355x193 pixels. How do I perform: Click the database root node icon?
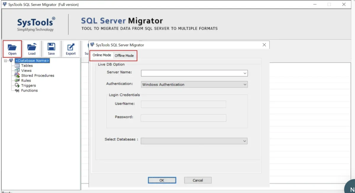point(11,61)
